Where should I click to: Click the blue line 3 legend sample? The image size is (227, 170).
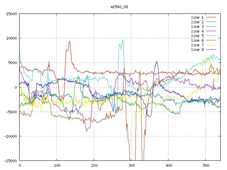click(x=211, y=27)
